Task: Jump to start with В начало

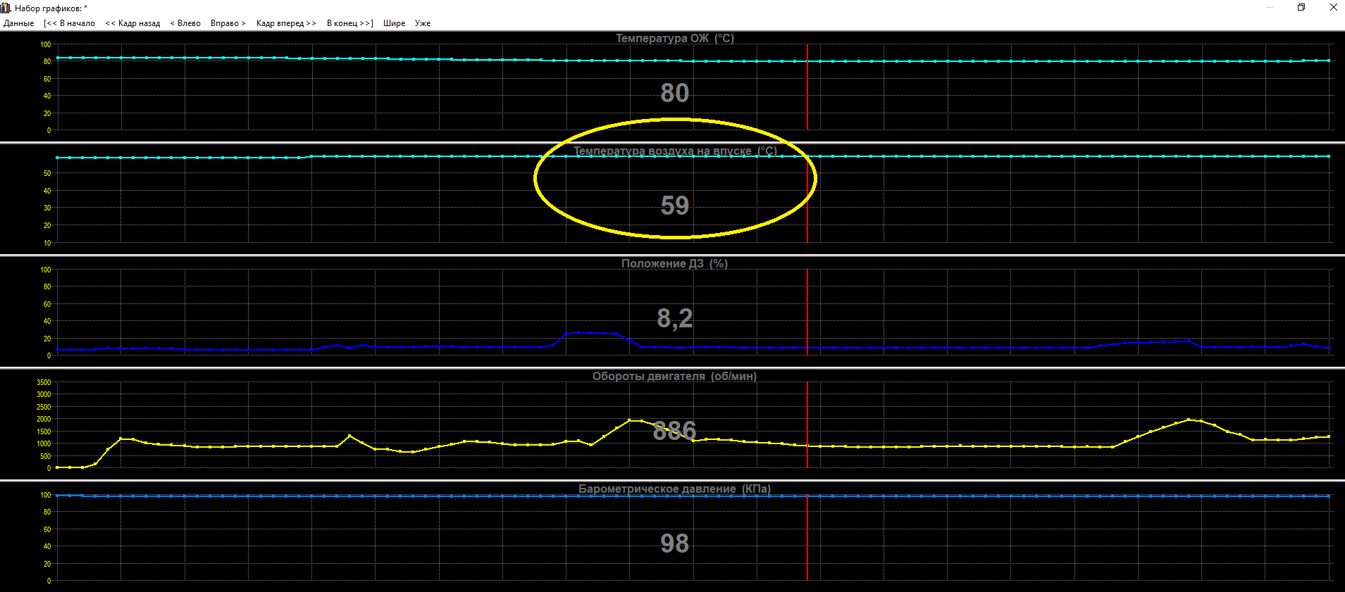Action: tap(69, 23)
